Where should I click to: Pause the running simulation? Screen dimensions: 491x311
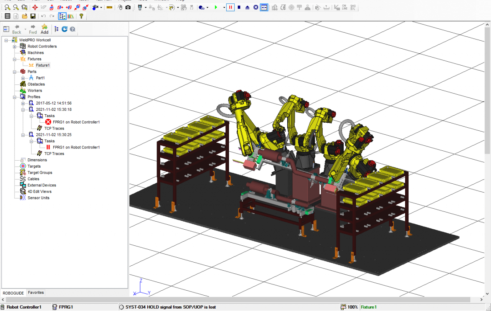[x=230, y=7]
